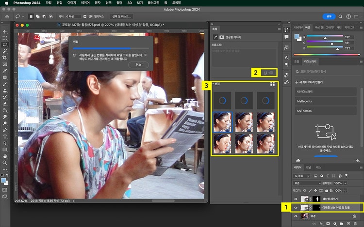Image resolution: width=364 pixels, height=227 pixels.
Task: Select the Crop tool
Action: click(x=5, y=57)
